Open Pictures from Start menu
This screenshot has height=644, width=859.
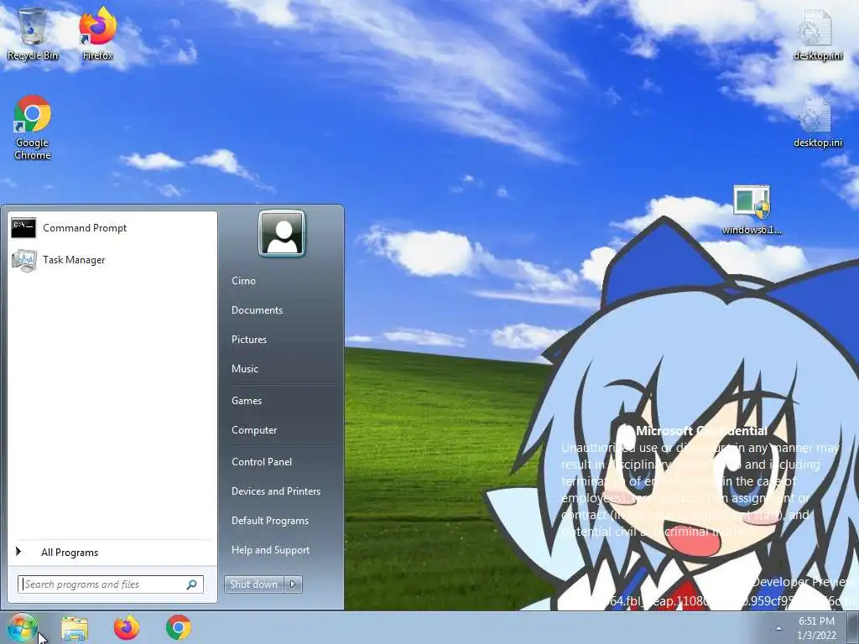click(x=249, y=340)
